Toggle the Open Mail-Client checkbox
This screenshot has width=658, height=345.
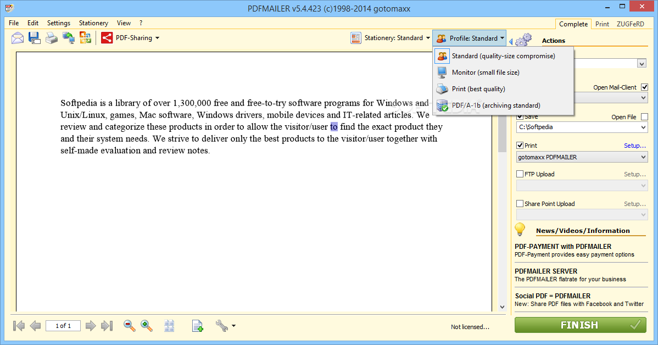click(x=645, y=87)
